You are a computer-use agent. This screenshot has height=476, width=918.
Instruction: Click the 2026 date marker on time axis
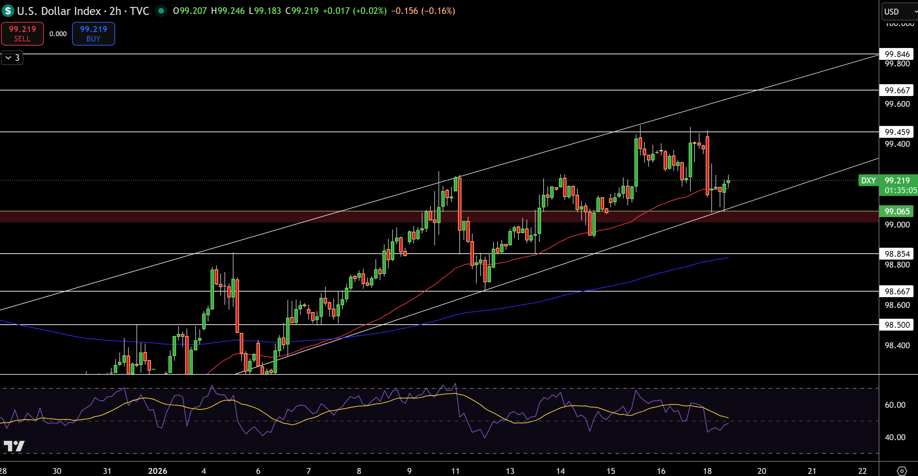point(158,471)
